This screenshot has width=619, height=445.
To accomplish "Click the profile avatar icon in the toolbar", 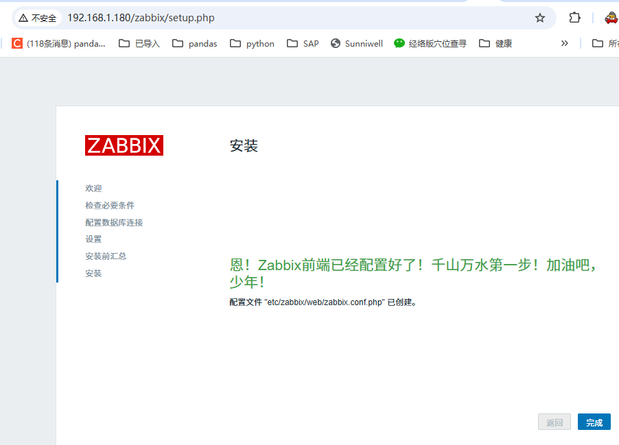I will (x=610, y=18).
